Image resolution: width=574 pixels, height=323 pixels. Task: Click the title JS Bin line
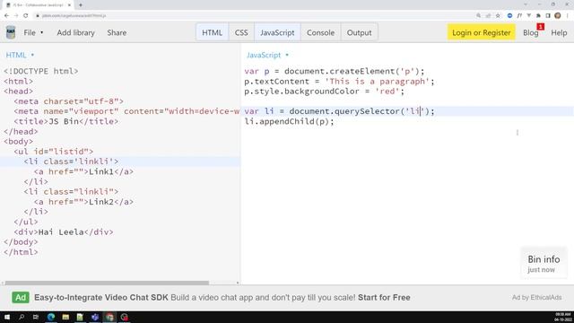coord(65,121)
